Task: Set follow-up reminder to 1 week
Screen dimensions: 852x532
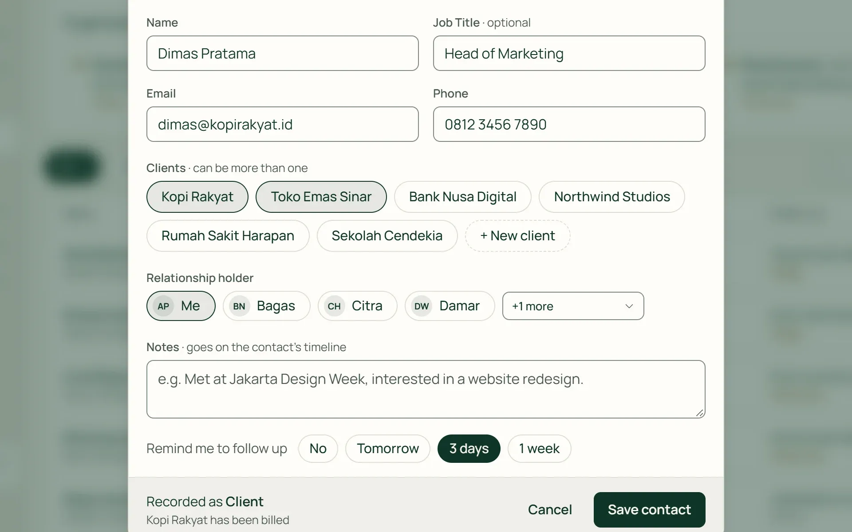Action: point(539,449)
